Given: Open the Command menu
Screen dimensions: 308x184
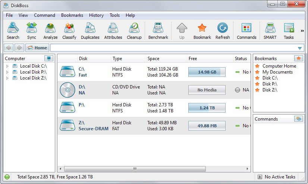Looking at the screenshot, I should (44, 15).
